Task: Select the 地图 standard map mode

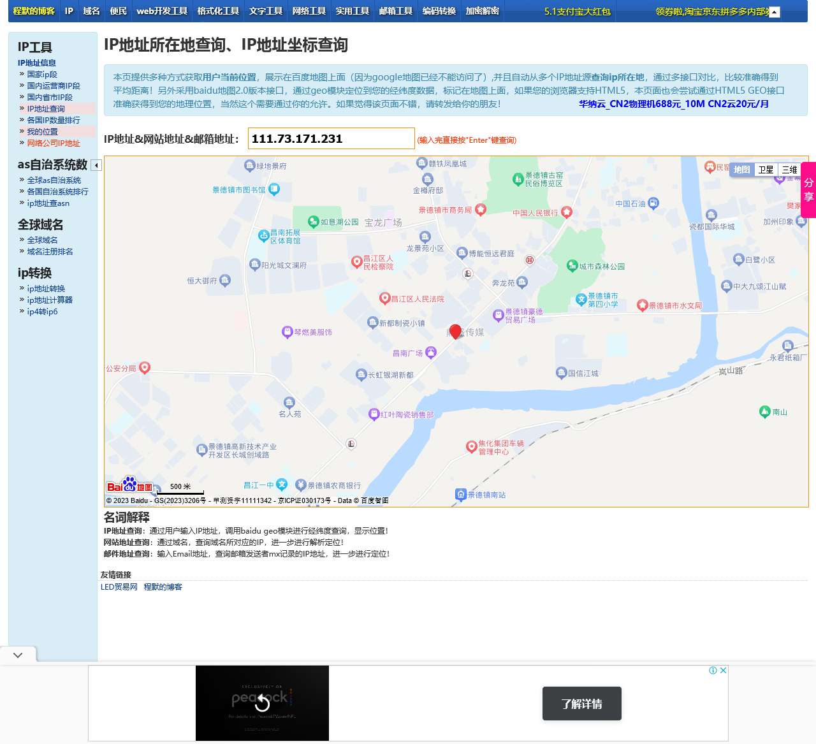Action: point(741,170)
